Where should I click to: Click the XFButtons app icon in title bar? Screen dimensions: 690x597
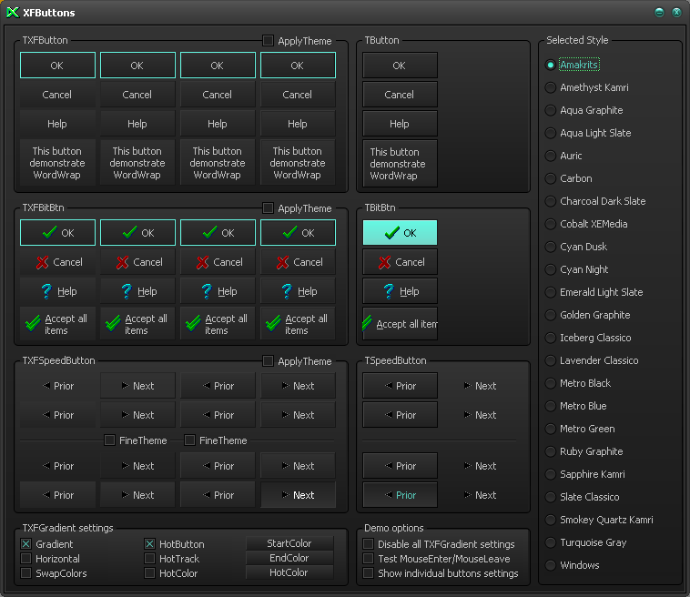click(x=13, y=13)
